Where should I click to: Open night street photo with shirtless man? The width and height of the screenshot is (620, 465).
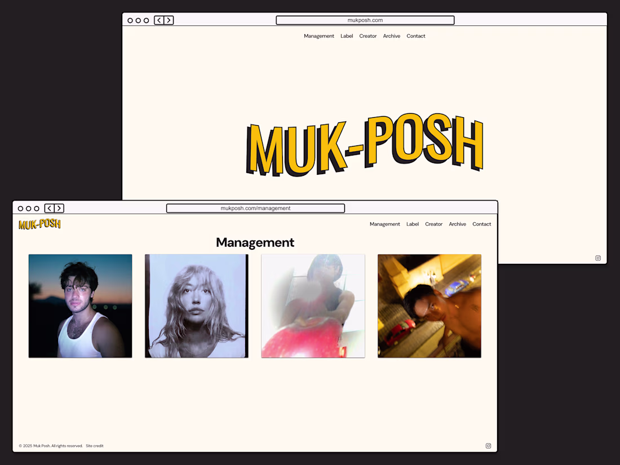(429, 306)
